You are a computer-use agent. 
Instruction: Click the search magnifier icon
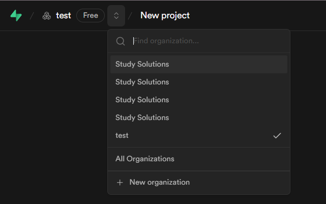(x=121, y=41)
